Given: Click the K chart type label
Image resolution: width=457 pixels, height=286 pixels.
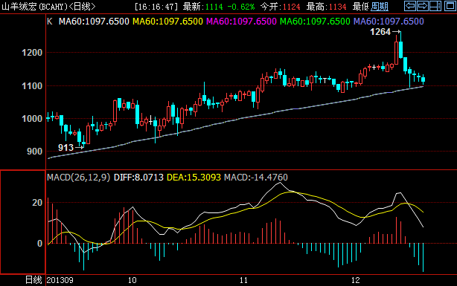Looking at the screenshot, I should tap(50, 22).
